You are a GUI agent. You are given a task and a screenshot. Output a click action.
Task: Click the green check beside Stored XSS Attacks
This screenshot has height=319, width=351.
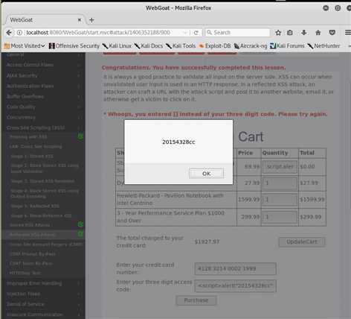pyautogui.click(x=80, y=224)
